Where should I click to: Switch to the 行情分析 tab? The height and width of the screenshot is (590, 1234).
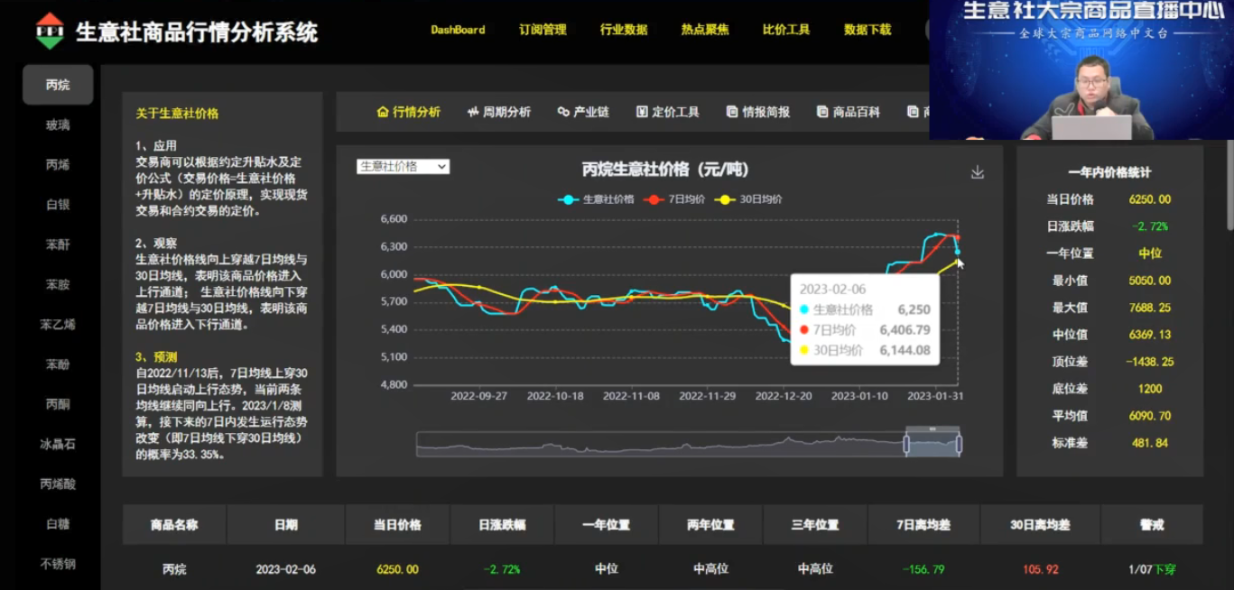pos(409,112)
